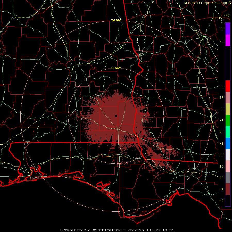Screen dimensions: 232x232
Task: Click the [CLAS] units label
Action: click(218, 18)
